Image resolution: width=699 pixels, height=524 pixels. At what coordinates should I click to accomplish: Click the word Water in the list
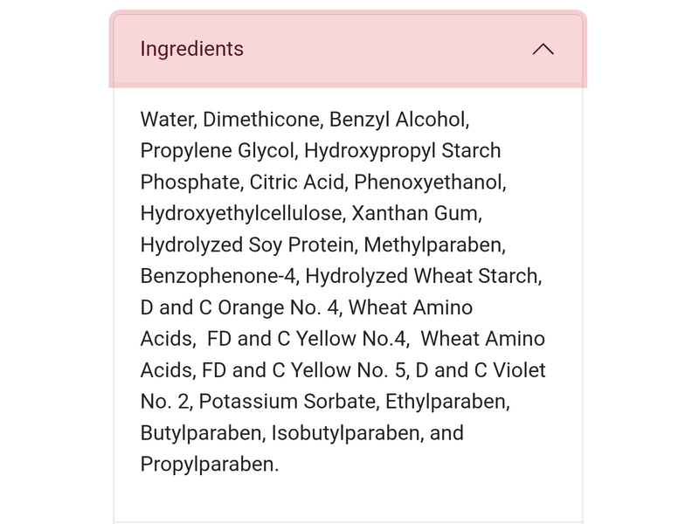[166, 119]
